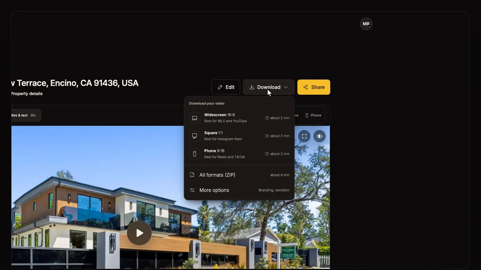Click 'Best for MLS and YouTube' text
Screen dimensions: 481x270
click(x=225, y=121)
